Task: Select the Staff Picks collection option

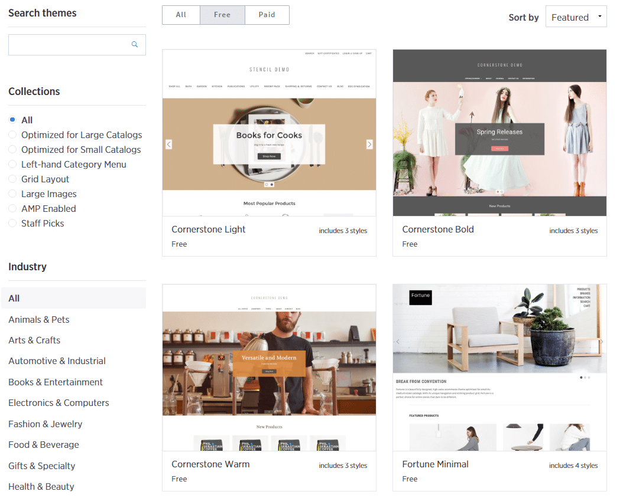Action: click(43, 224)
